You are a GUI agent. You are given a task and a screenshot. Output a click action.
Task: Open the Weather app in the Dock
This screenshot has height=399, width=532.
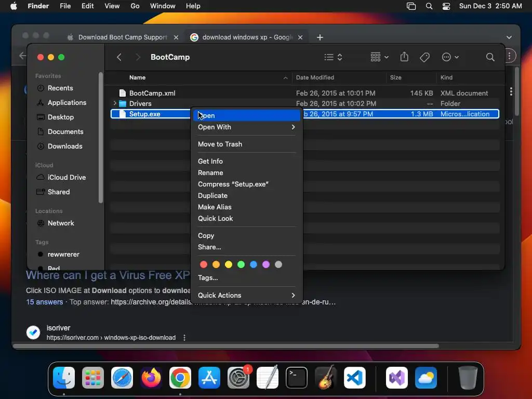coord(426,378)
